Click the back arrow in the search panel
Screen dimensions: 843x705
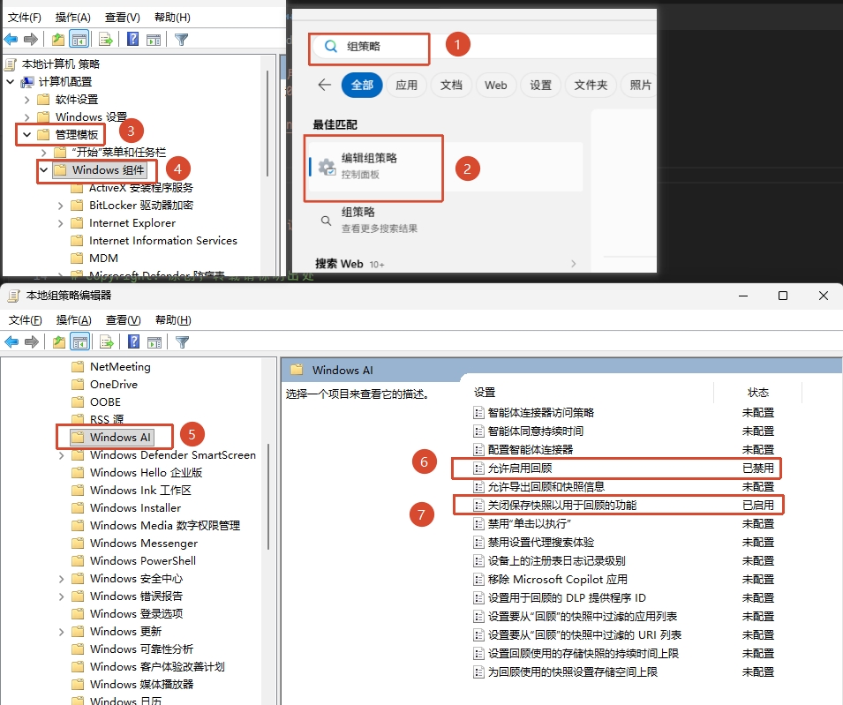pos(324,85)
